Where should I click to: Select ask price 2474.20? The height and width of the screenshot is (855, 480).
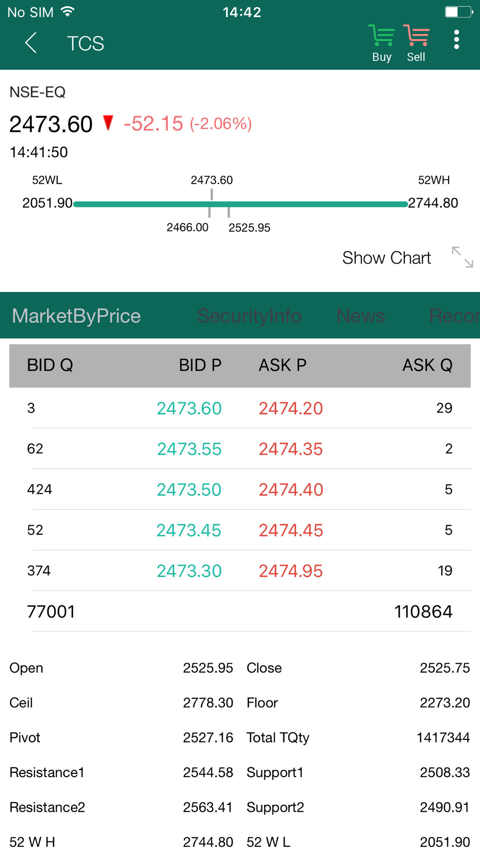point(291,408)
